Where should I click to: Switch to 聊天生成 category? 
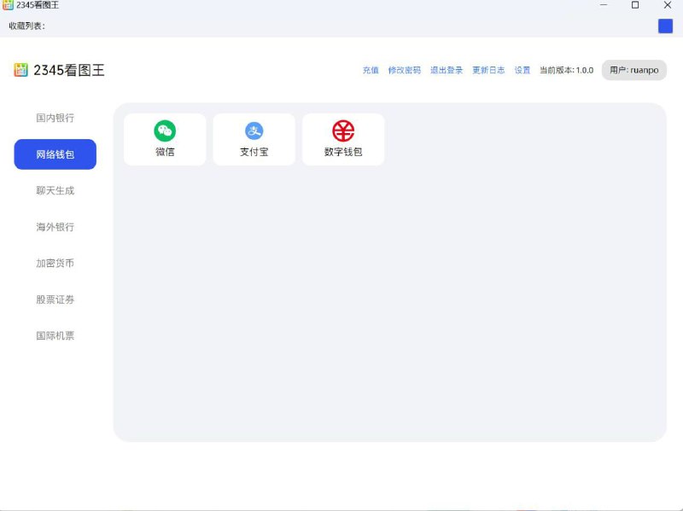[x=55, y=190]
